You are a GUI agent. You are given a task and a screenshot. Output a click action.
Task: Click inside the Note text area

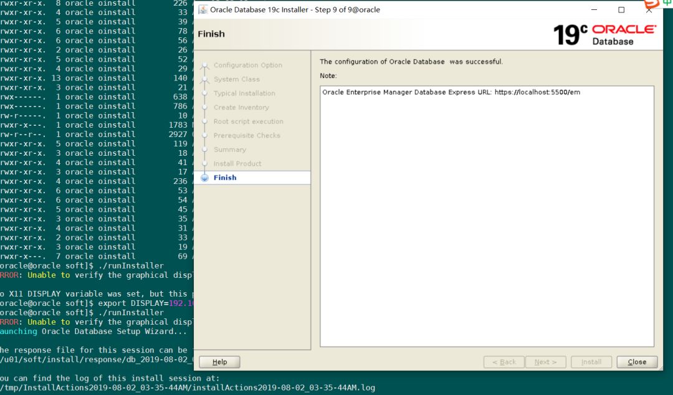click(x=487, y=216)
